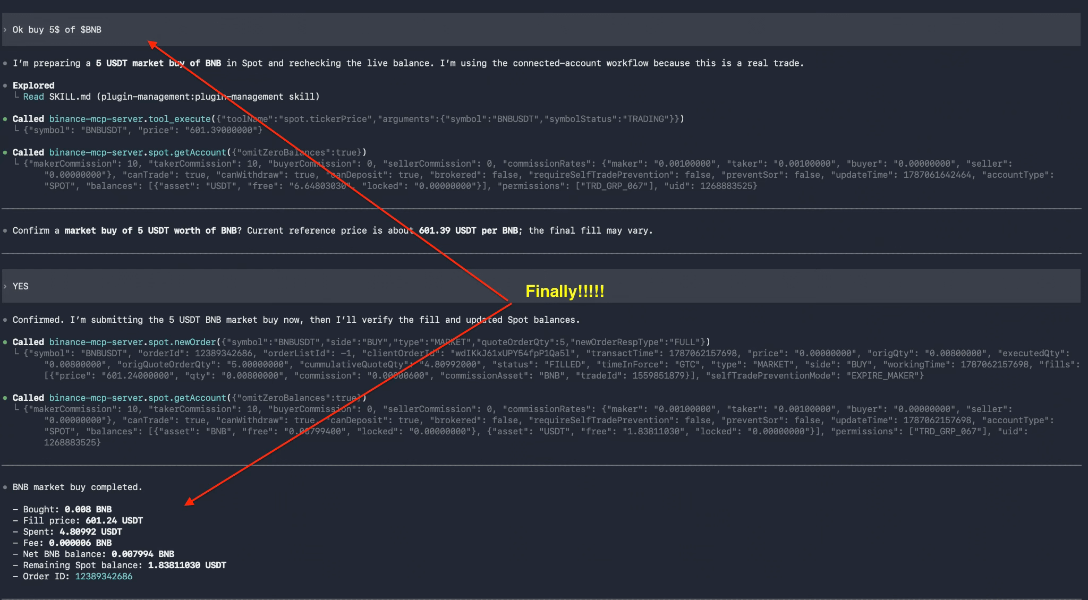Screen dimensions: 1088x600
Task: Open the Order ID 12389342686 link in summary
Action: 104,576
